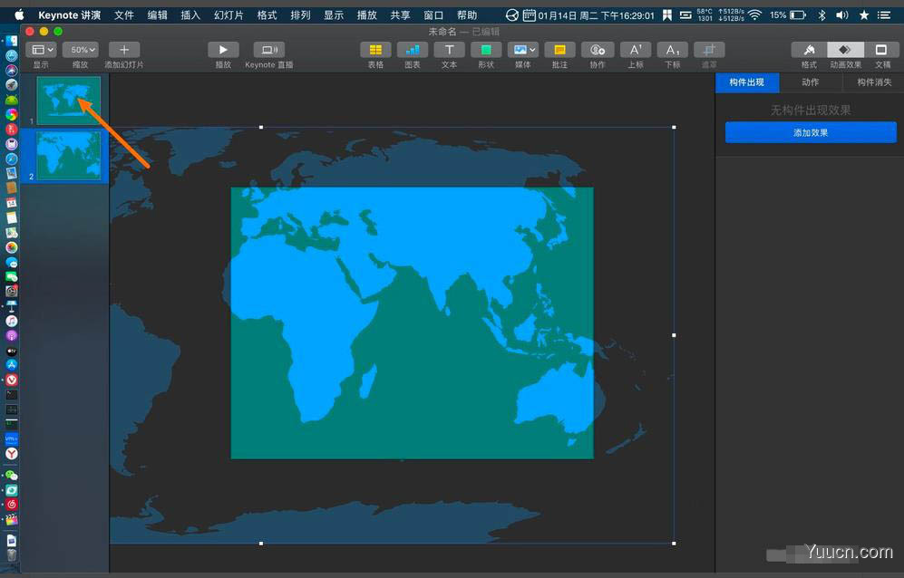
Task: Open Photos app in the Dock
Action: (12, 247)
